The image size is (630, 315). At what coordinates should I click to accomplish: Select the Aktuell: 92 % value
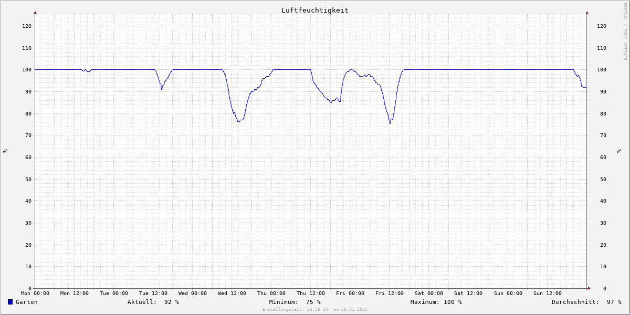[x=153, y=302]
